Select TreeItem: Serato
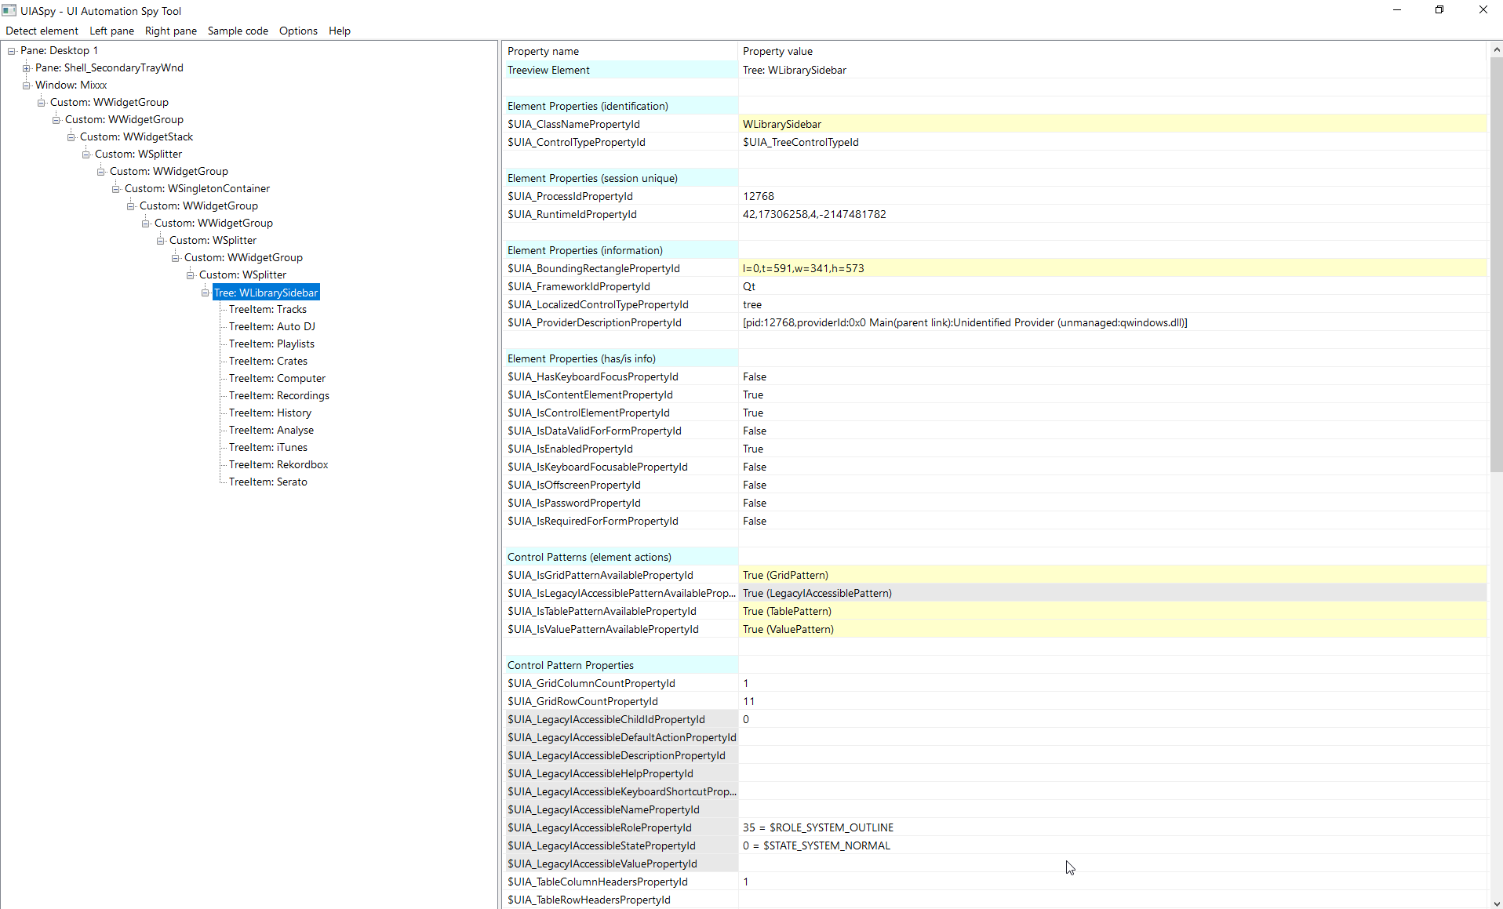1503x909 pixels. pyautogui.click(x=267, y=482)
